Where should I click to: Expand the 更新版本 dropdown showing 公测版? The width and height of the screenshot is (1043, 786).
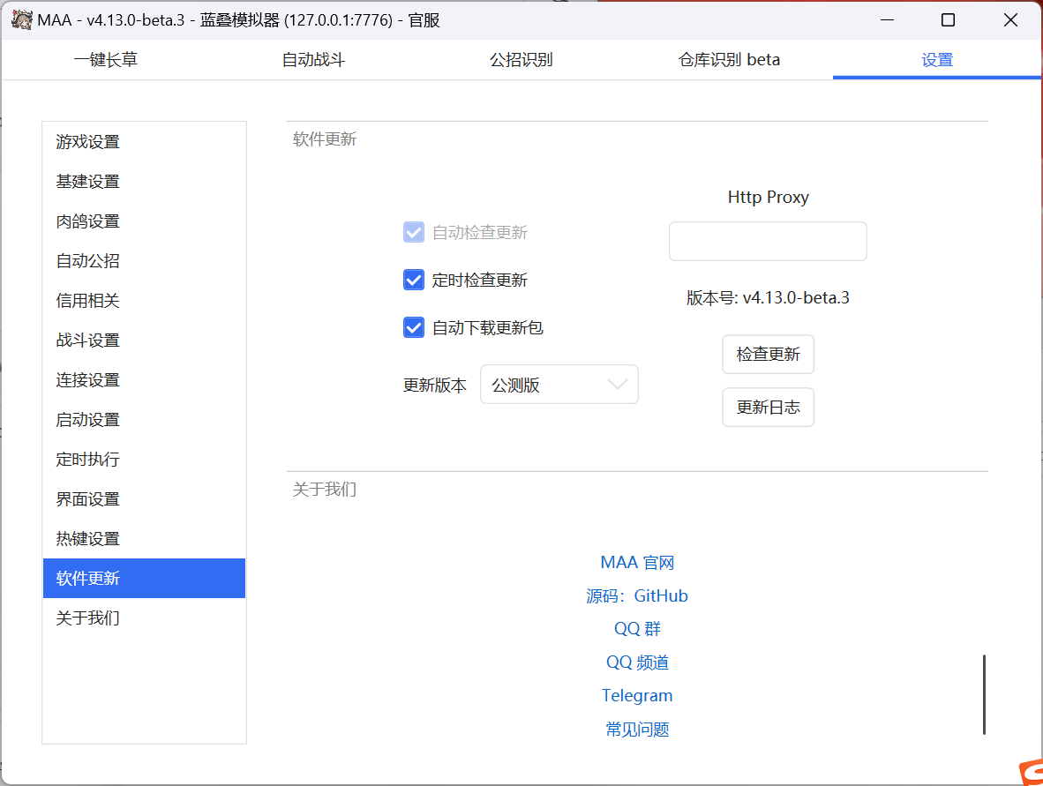pos(559,384)
